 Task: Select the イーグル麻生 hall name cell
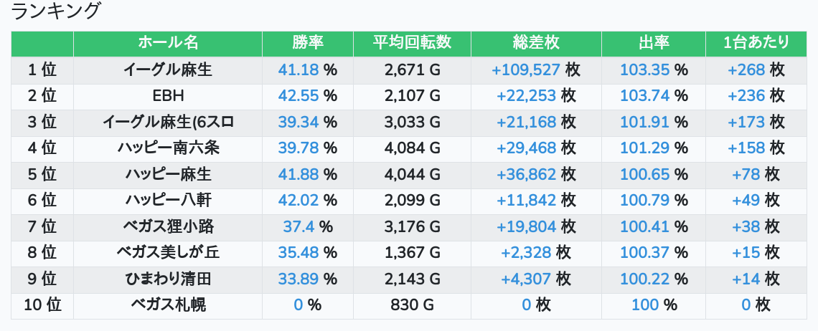(168, 70)
